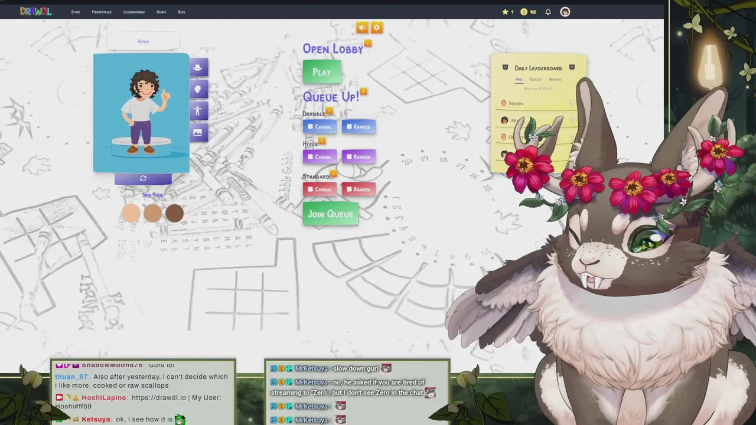
Task: Click the green Play button
Action: [x=322, y=72]
